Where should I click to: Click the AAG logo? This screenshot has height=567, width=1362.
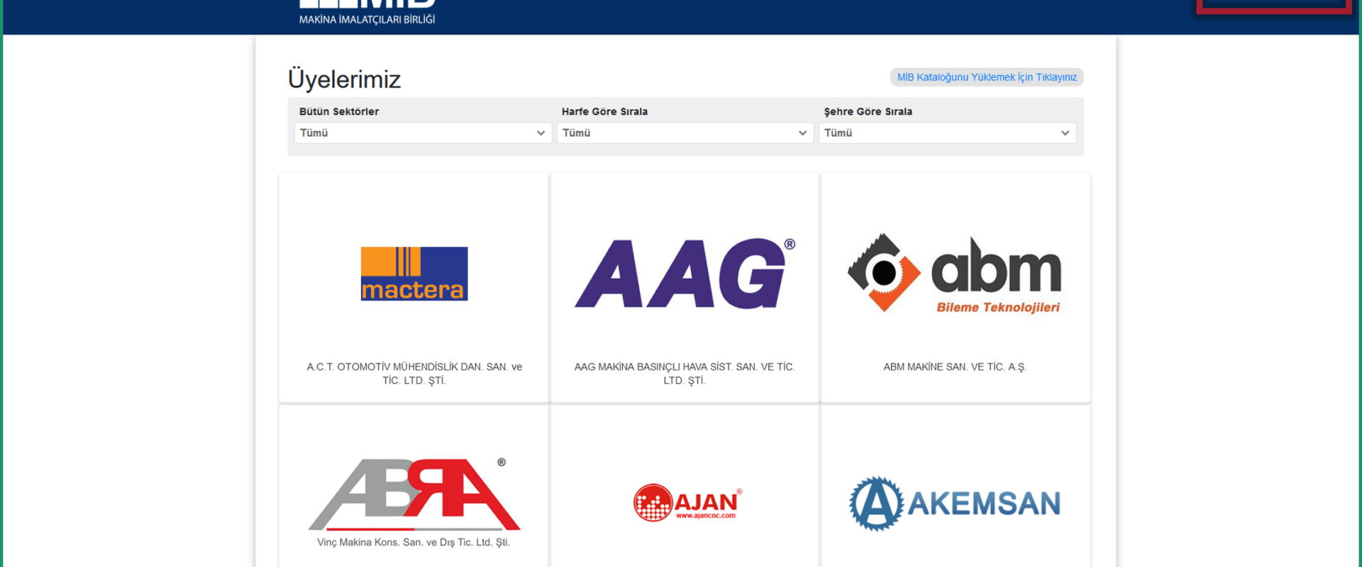[x=685, y=274]
